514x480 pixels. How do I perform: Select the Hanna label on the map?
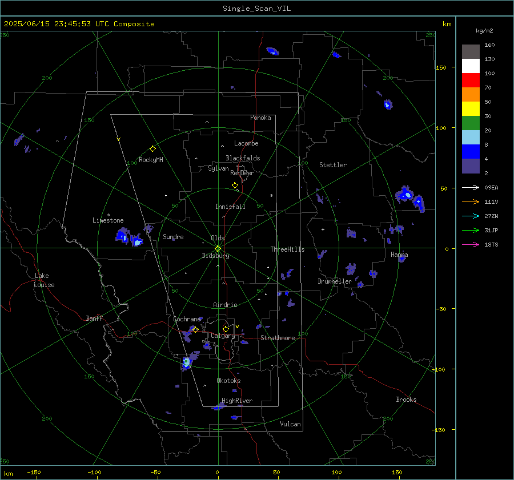(x=399, y=255)
